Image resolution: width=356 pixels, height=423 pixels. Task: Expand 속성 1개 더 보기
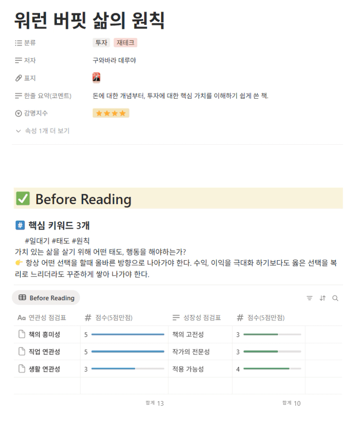(x=42, y=131)
